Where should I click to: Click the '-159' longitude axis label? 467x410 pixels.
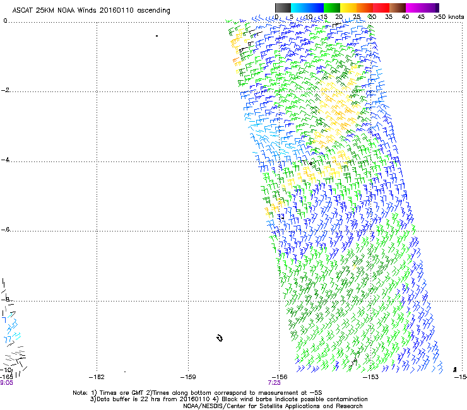coord(188,377)
